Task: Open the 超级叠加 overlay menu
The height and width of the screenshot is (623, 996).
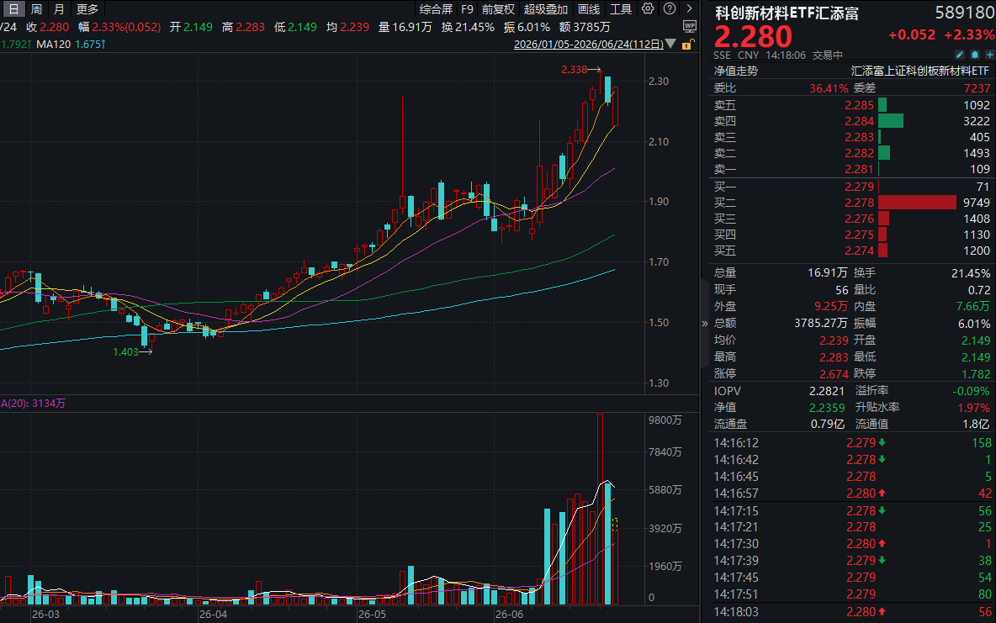Action: coord(546,9)
